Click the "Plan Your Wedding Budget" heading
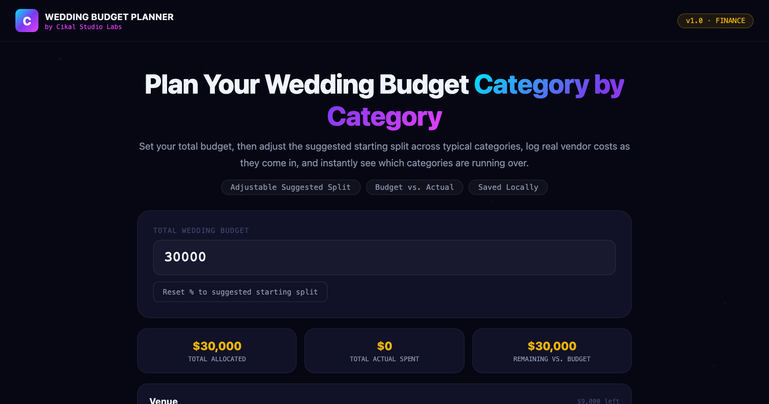769x404 pixels. [307, 84]
